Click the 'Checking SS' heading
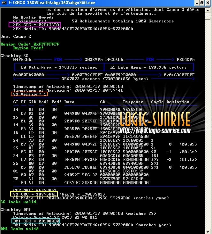This screenshot has height=234, width=212. pos(14,56)
